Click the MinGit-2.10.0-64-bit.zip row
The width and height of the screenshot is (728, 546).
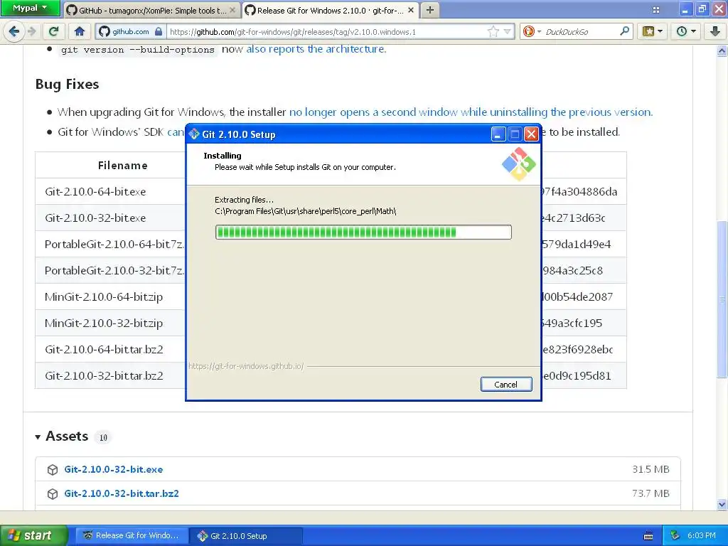point(110,296)
